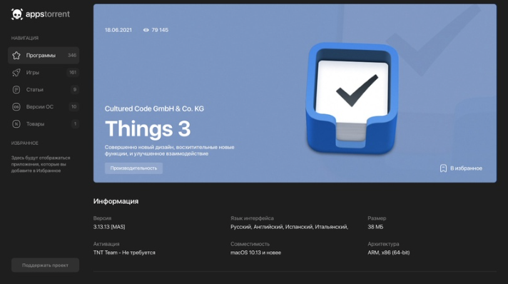Open the Программы section
The image size is (508, 284).
coord(44,56)
